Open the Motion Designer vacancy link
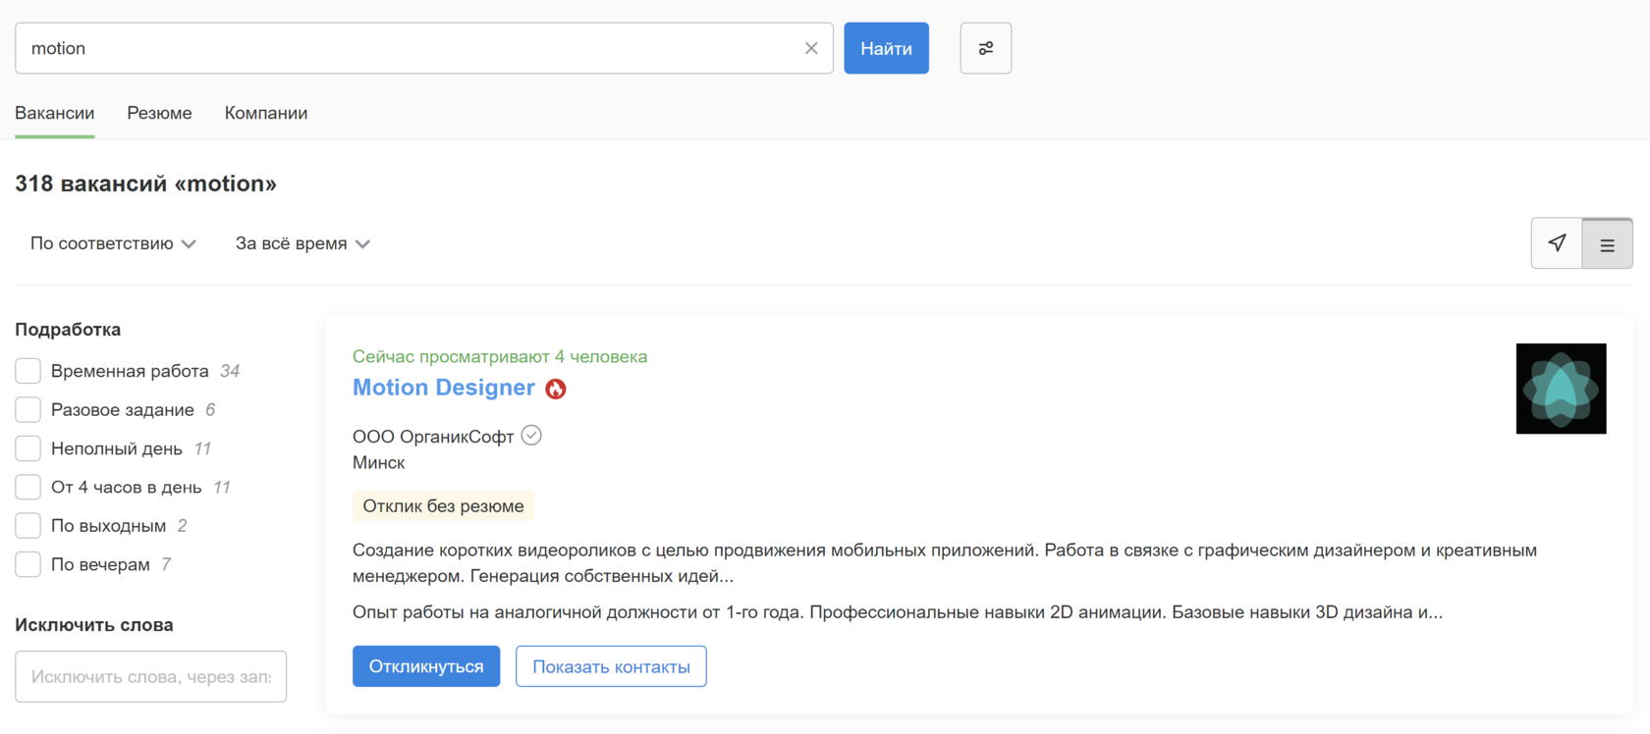Screen dimensions: 1650x734 [444, 388]
